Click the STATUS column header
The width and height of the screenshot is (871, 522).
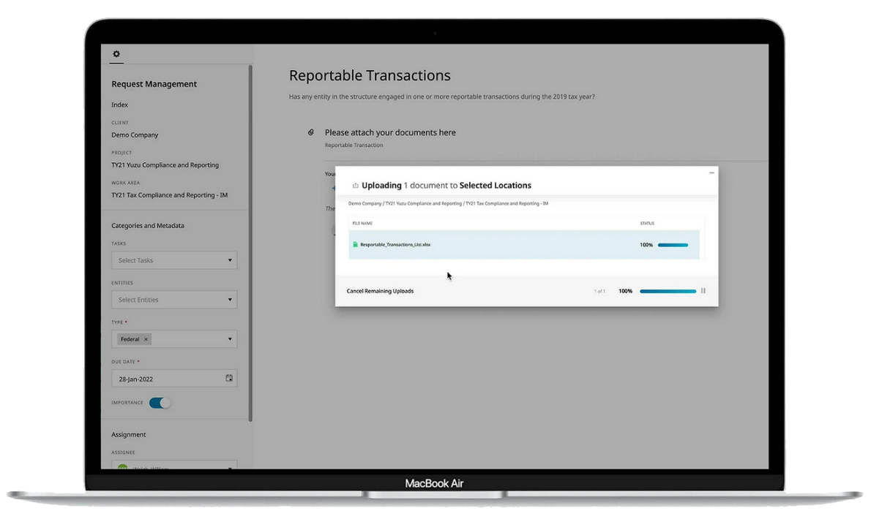point(647,223)
